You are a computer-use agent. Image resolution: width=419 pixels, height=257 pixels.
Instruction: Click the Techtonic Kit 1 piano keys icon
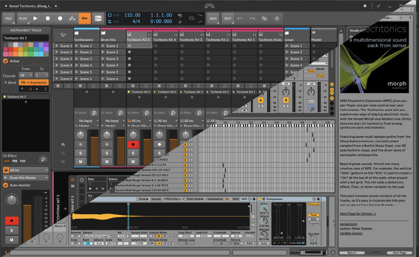(x=235, y=34)
